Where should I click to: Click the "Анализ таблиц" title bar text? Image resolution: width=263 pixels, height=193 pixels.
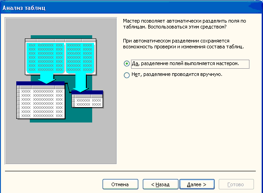(x=24, y=8)
